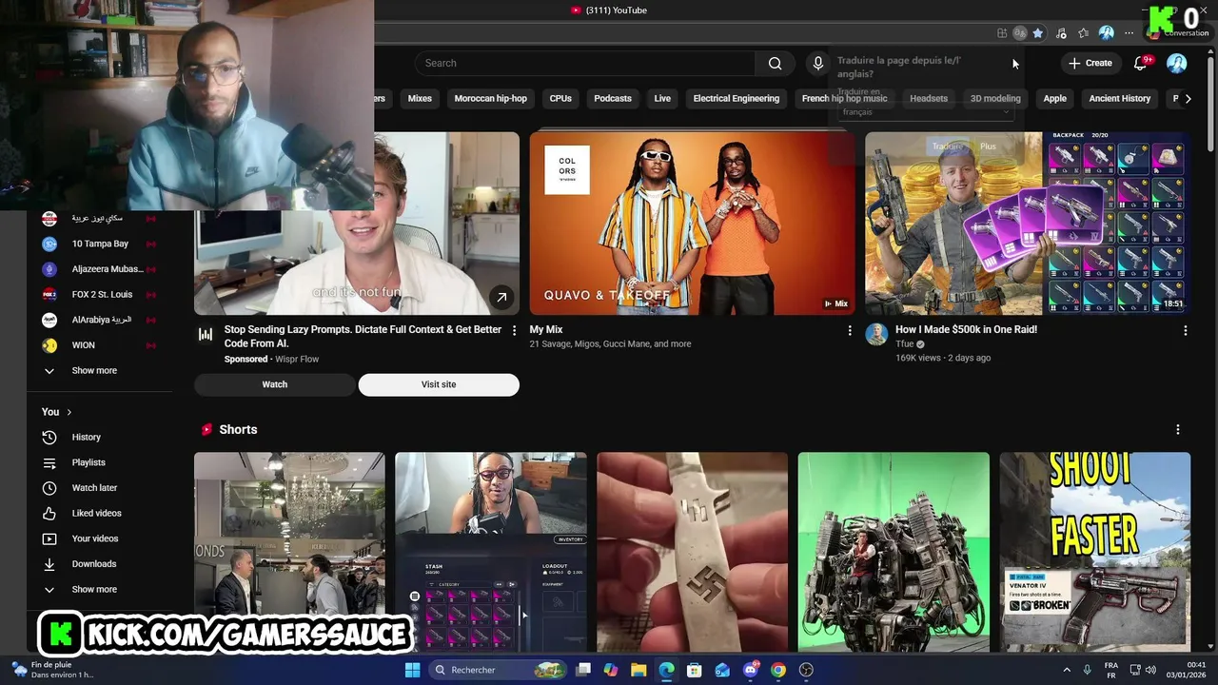Open Google Chrome from the taskbar
This screenshot has width=1218, height=685.
pyautogui.click(x=778, y=670)
